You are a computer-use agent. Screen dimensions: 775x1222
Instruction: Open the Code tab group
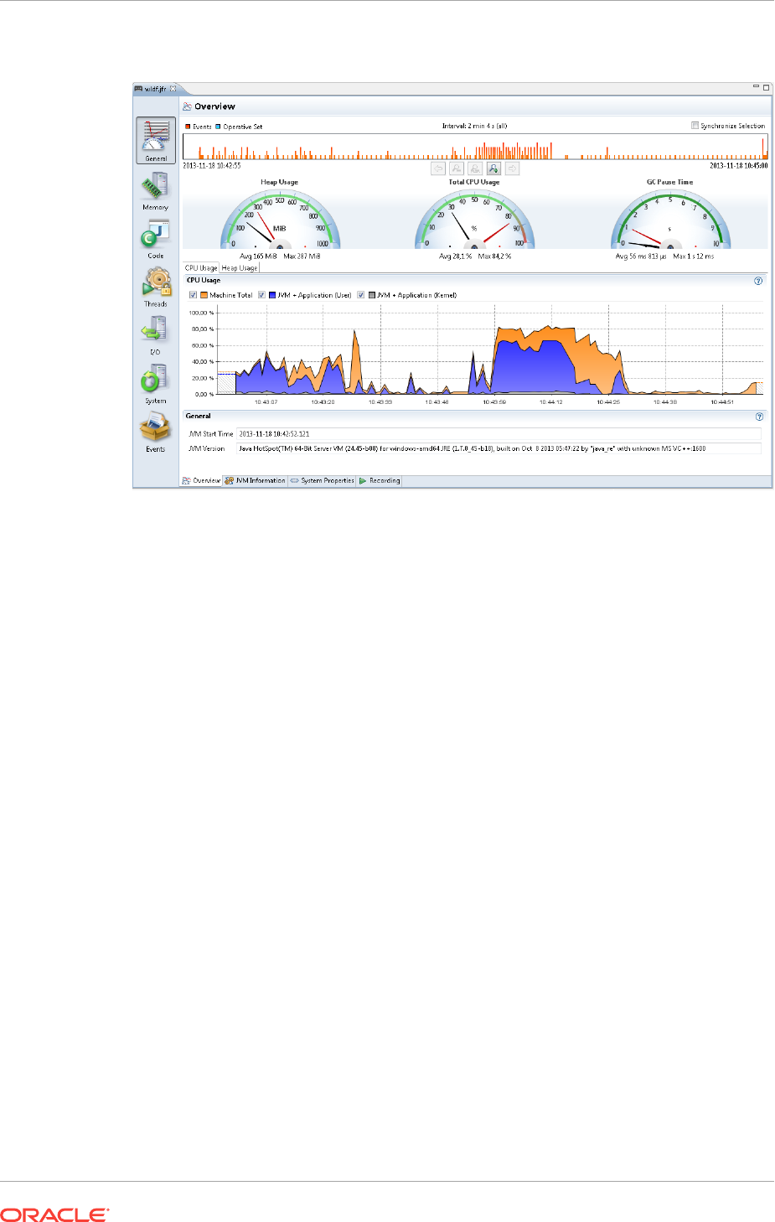155,240
